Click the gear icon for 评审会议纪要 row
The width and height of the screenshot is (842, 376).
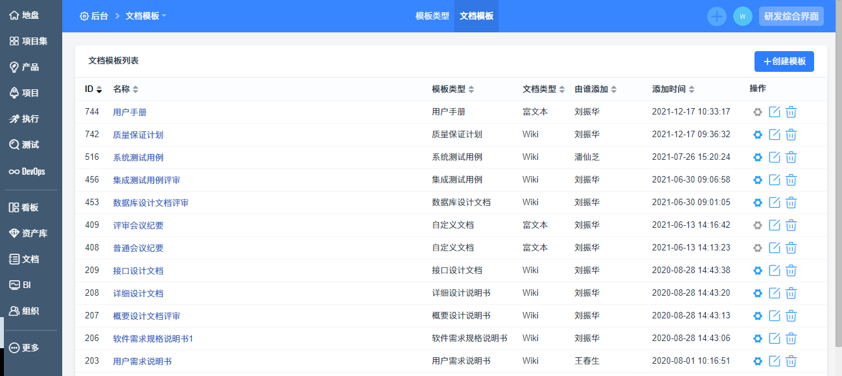click(x=757, y=225)
